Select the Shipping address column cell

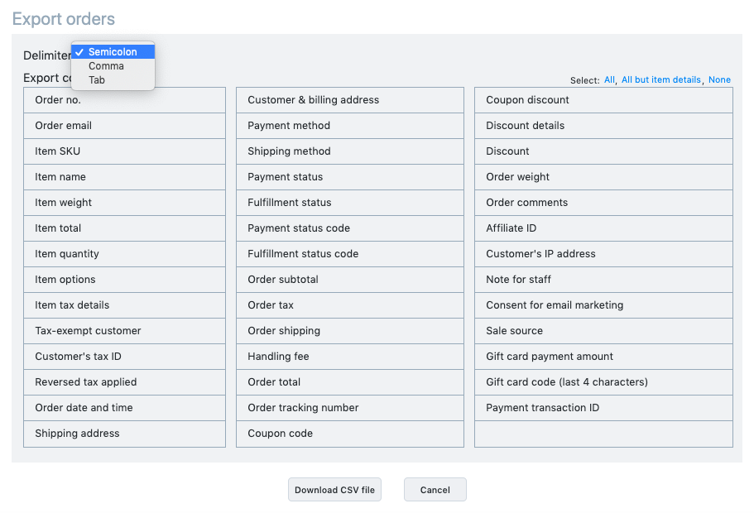click(124, 434)
